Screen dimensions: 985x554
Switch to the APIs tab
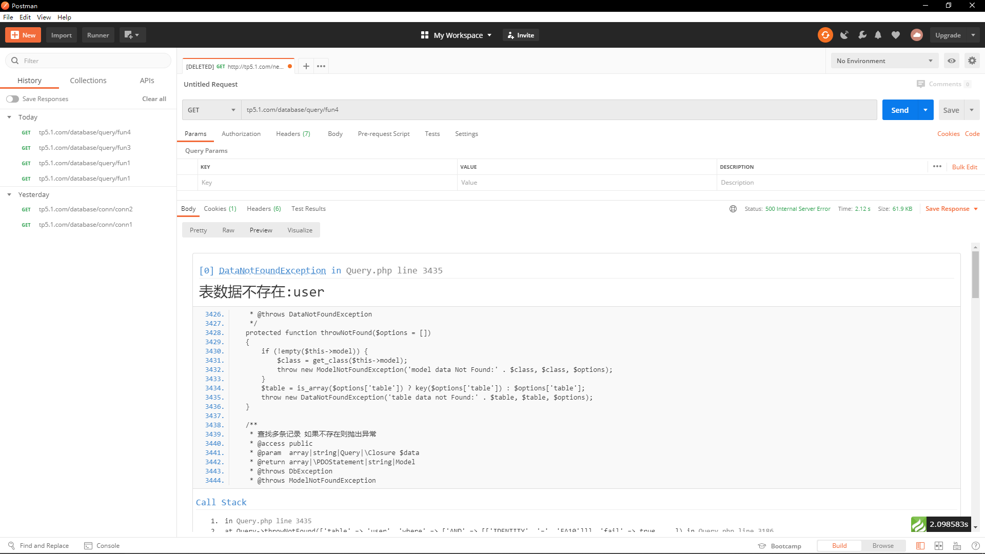point(147,81)
